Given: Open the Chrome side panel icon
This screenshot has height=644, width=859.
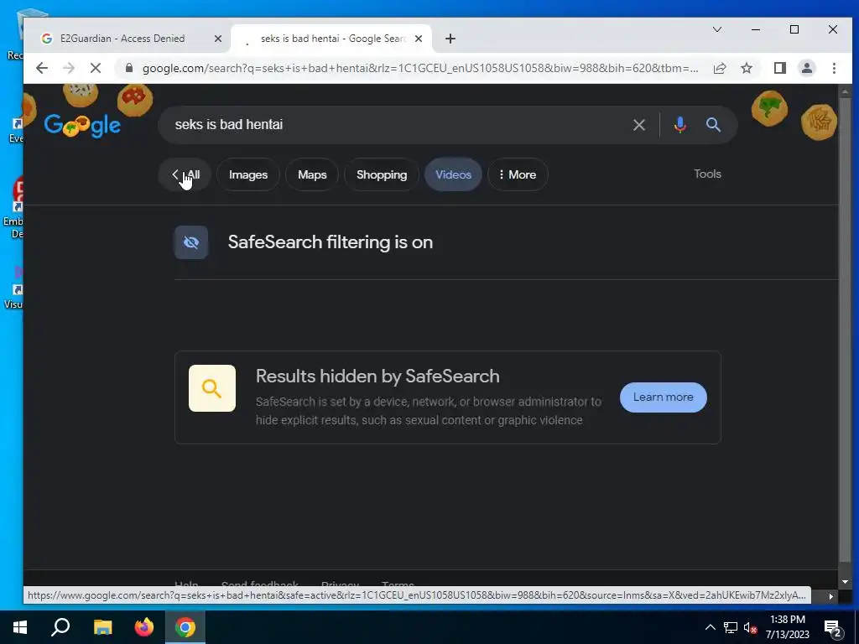Looking at the screenshot, I should (x=779, y=68).
